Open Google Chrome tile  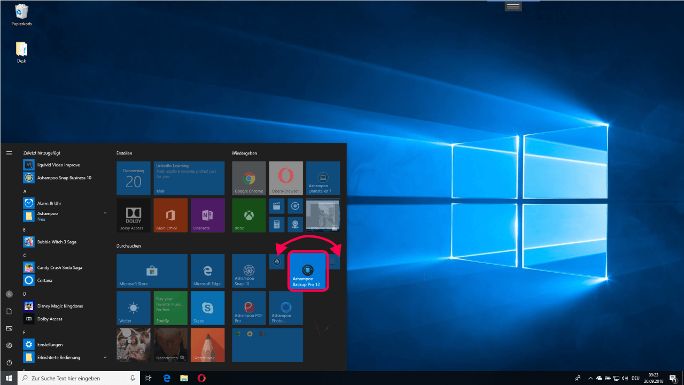tap(248, 178)
